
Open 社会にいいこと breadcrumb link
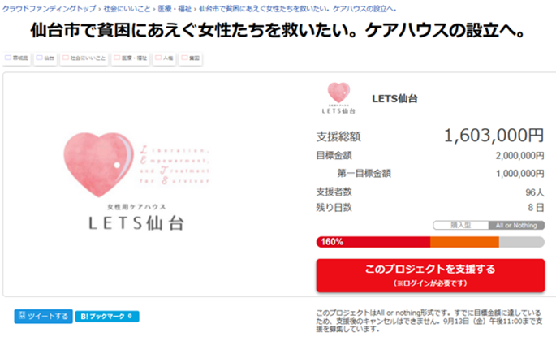click(127, 8)
